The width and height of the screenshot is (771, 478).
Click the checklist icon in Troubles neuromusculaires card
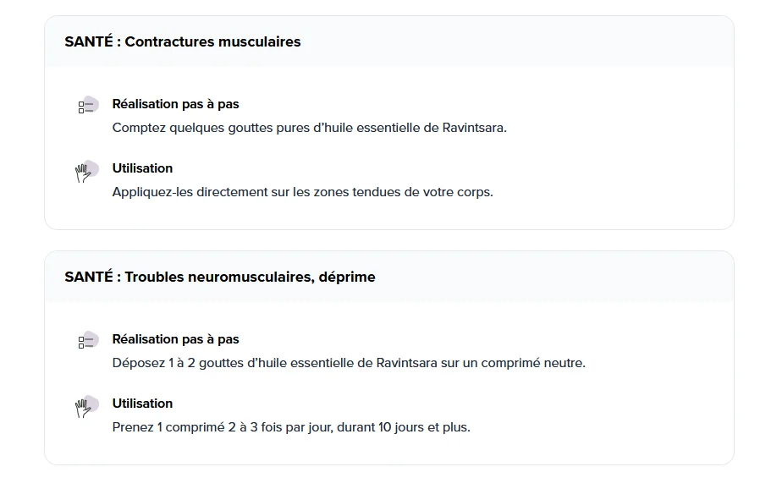pyautogui.click(x=88, y=340)
